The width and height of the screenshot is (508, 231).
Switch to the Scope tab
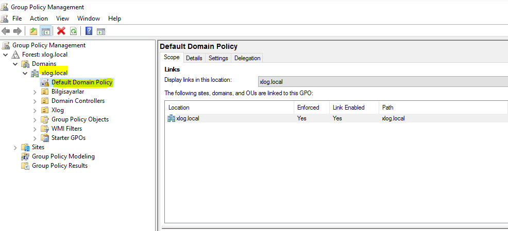click(172, 57)
